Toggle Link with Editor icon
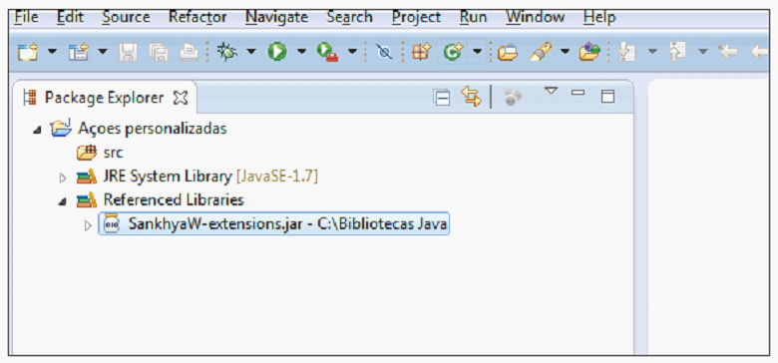This screenshot has width=778, height=363. coord(471,97)
